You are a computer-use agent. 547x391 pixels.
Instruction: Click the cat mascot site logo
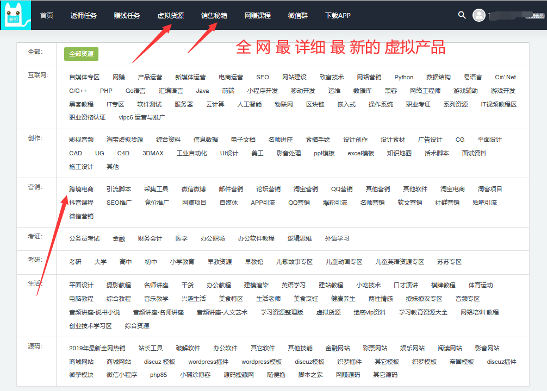pyautogui.click(x=15, y=15)
